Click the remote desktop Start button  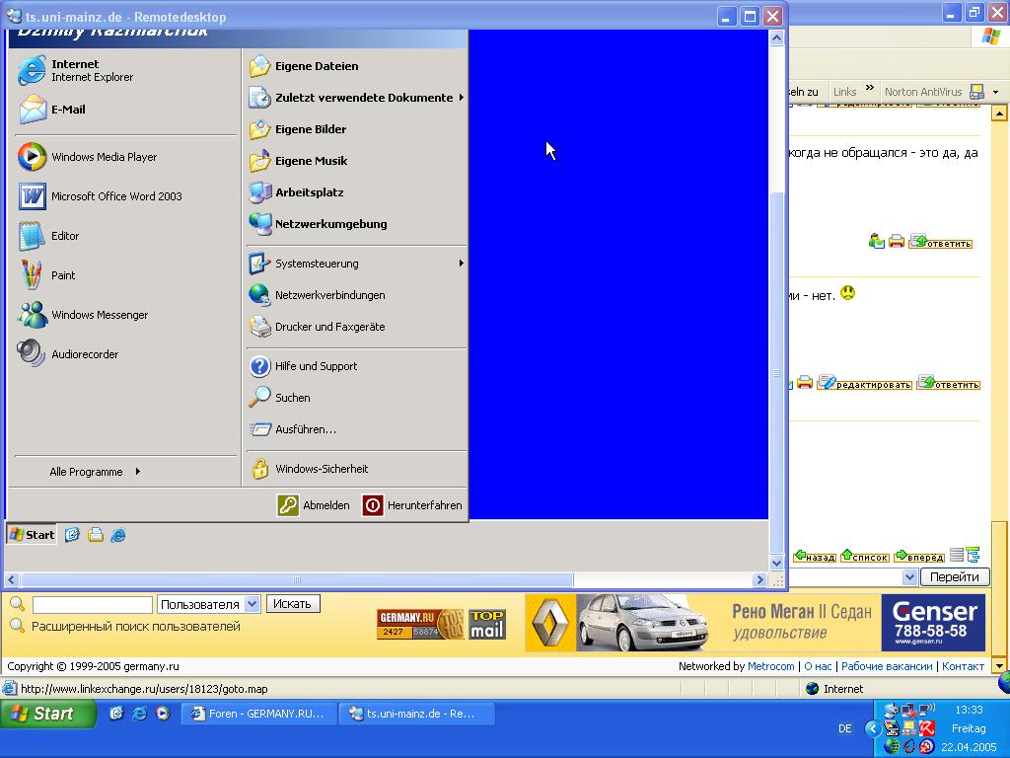(x=32, y=535)
